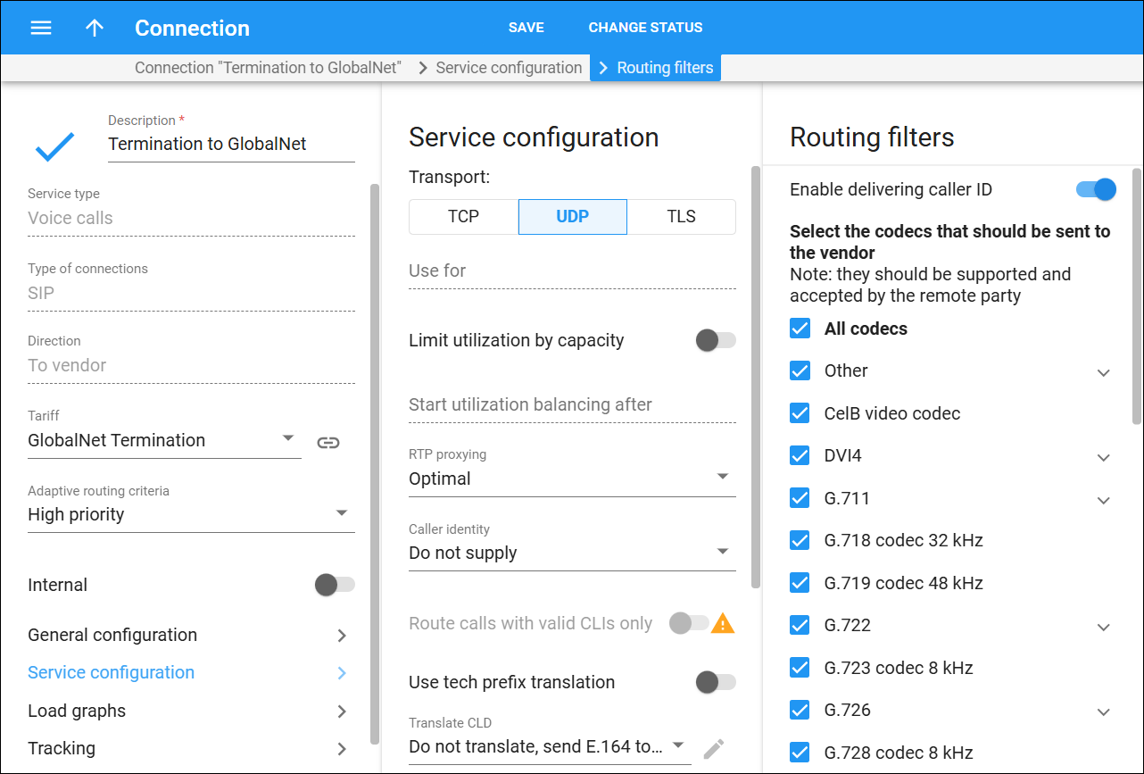Uncheck the G.722 checkbox
1144x774 pixels.
click(x=800, y=625)
